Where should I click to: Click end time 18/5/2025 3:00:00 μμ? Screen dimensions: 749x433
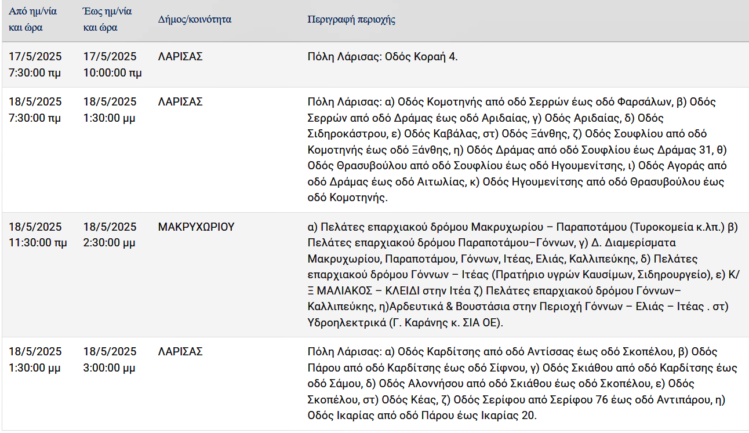tap(110, 360)
